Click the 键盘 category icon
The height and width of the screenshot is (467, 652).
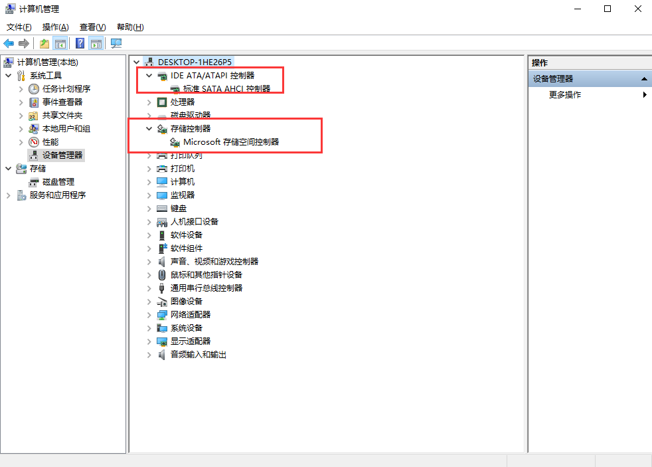162,209
